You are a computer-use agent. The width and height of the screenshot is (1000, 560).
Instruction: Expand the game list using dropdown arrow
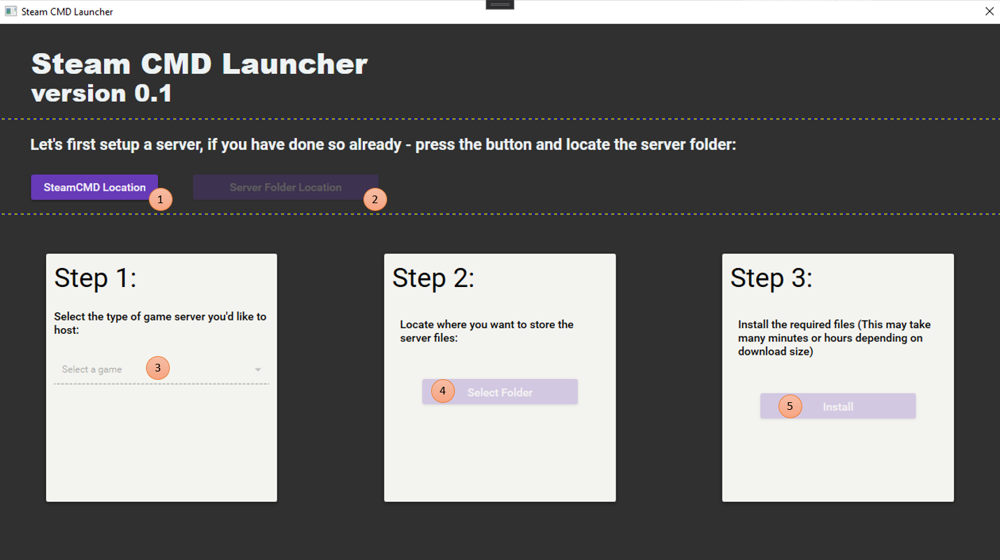[x=258, y=369]
